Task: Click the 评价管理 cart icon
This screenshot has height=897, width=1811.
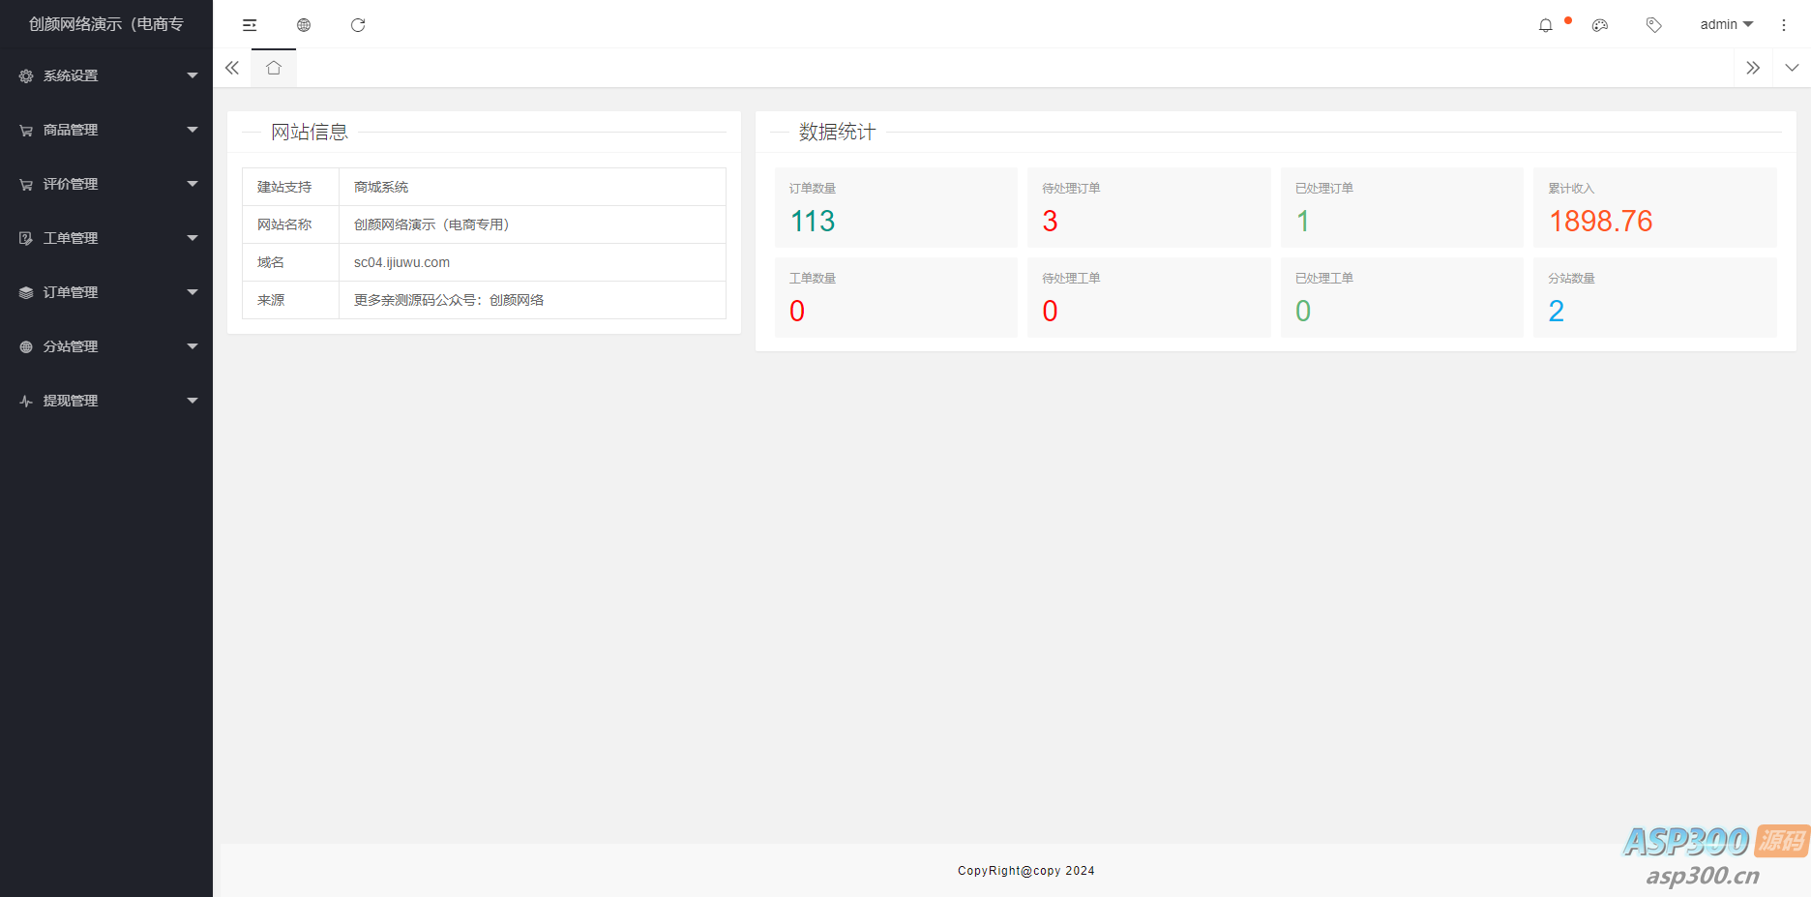Action: pyautogui.click(x=26, y=184)
